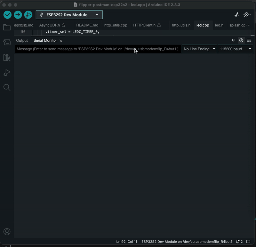The width and height of the screenshot is (256, 247).
Task: Toggle autoscroll in Serial Monitor
Action: point(233,40)
